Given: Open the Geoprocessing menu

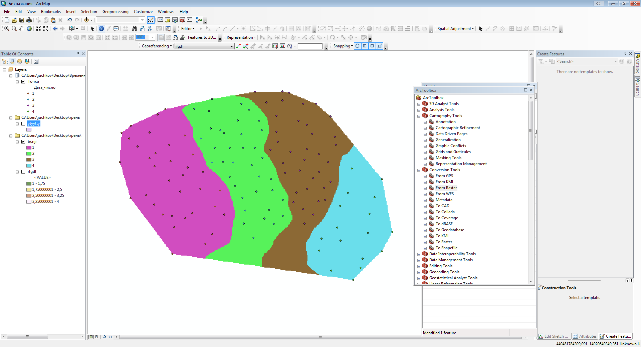Looking at the screenshot, I should 115,12.
